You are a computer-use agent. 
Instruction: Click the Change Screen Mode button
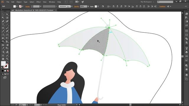(x=5, y=78)
